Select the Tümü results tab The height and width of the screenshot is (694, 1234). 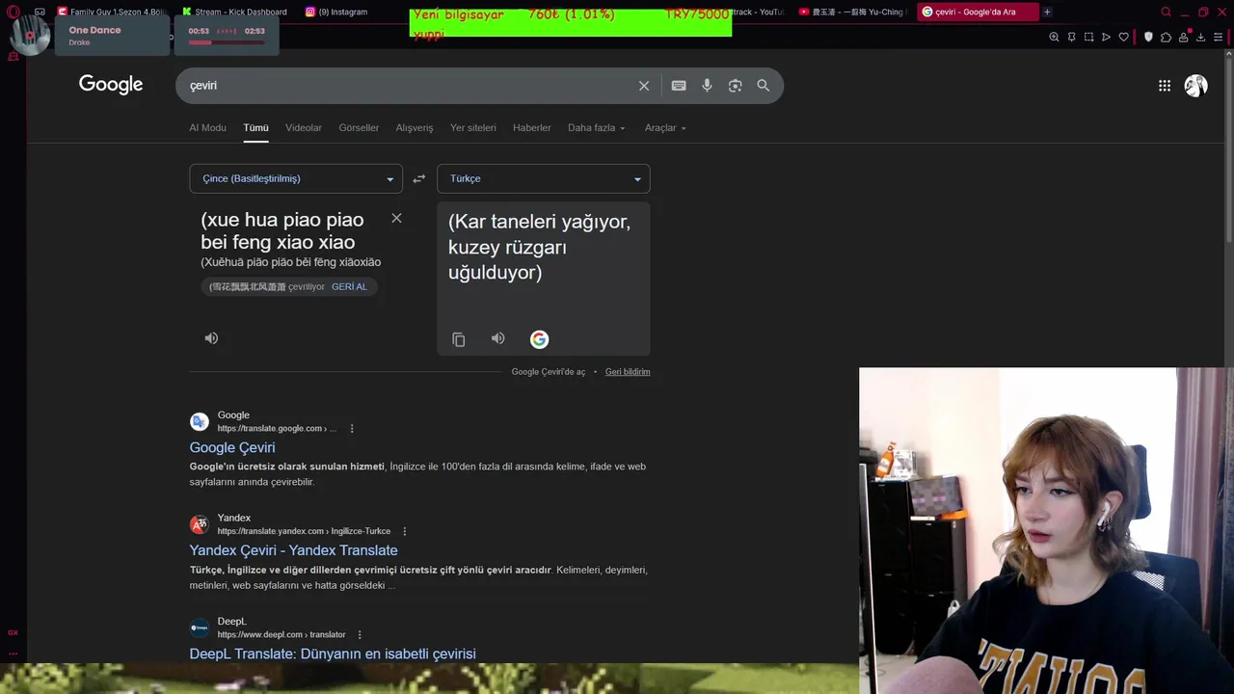click(255, 127)
